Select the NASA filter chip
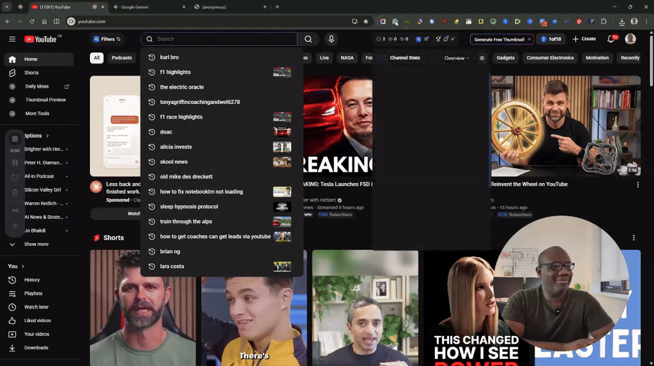Image resolution: width=654 pixels, height=366 pixels. 347,58
